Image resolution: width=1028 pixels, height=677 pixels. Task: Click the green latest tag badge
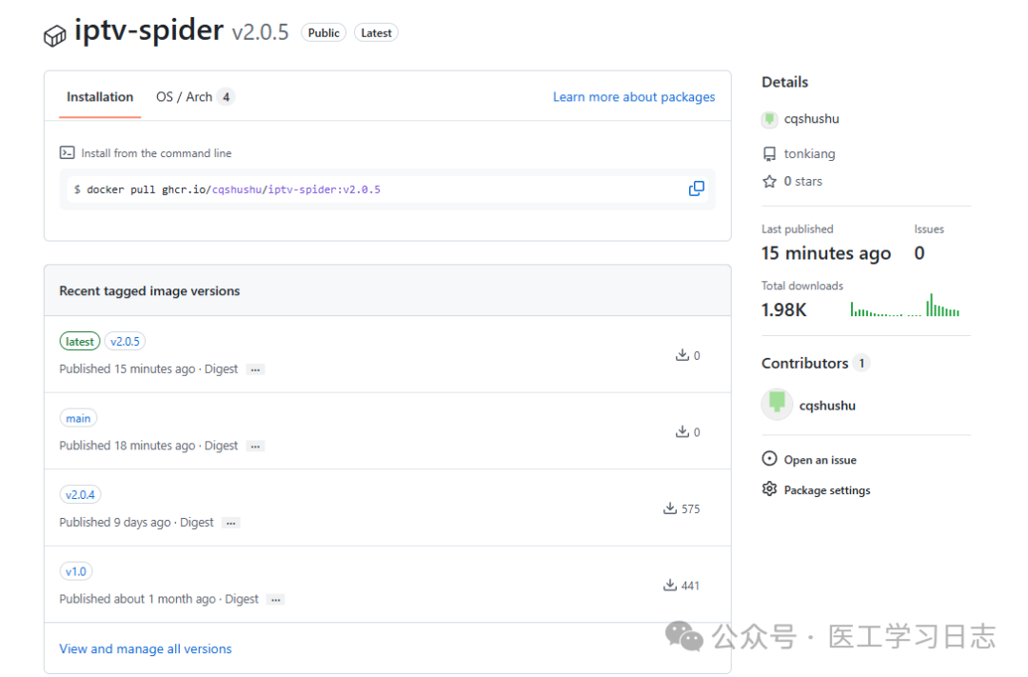click(x=80, y=342)
